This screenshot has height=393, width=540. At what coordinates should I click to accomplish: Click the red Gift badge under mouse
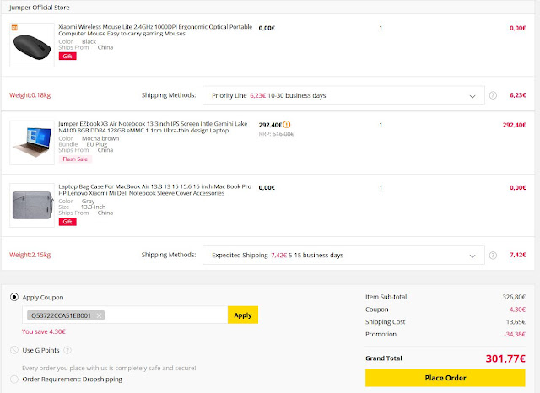pos(68,56)
